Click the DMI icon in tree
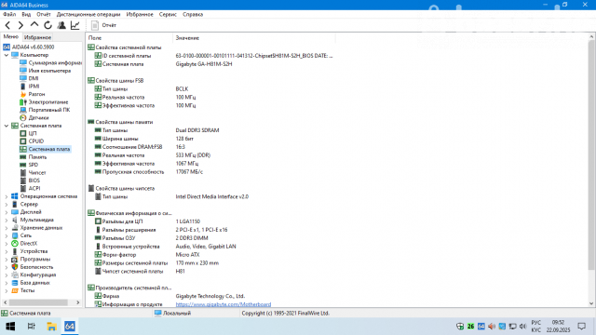This screenshot has height=335, width=596. tap(23, 78)
